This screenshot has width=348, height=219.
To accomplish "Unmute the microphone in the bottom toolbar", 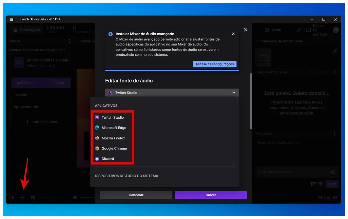I will pyautogui.click(x=33, y=197).
